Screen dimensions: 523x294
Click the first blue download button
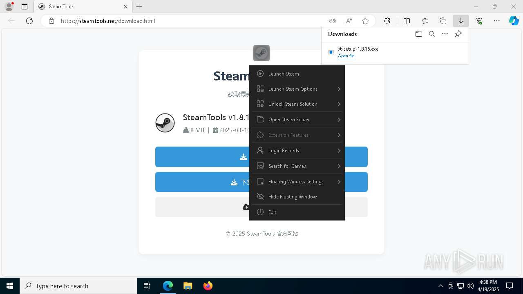[261, 157]
